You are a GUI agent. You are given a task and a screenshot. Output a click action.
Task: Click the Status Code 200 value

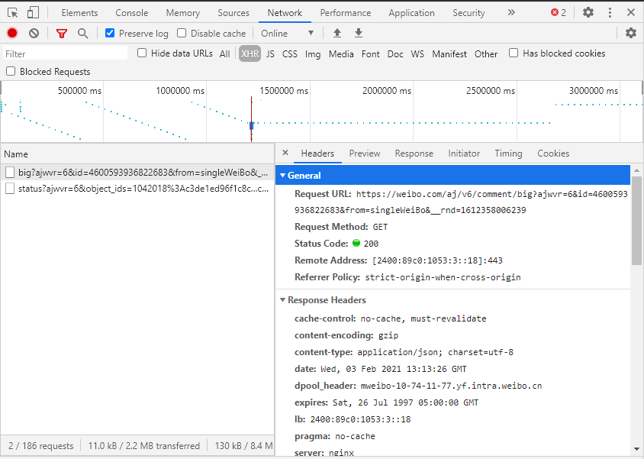371,244
